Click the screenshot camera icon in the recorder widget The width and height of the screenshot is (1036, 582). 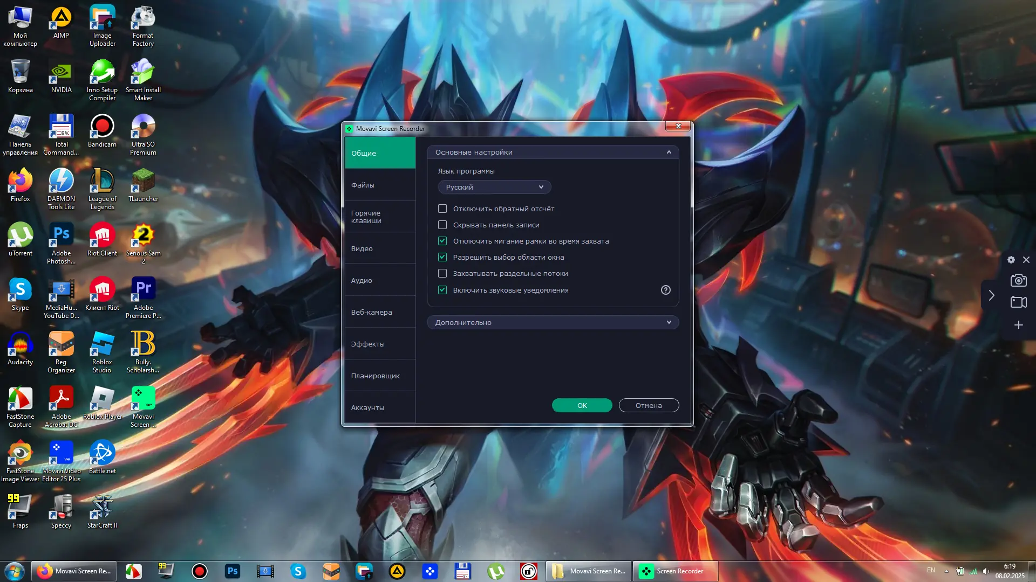point(1018,280)
